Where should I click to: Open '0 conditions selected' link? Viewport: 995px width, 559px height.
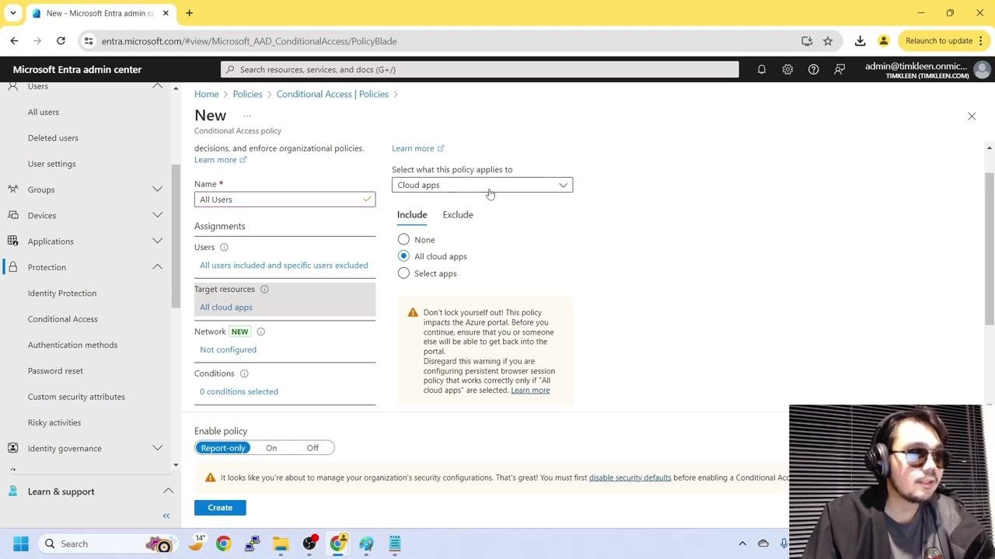[239, 391]
